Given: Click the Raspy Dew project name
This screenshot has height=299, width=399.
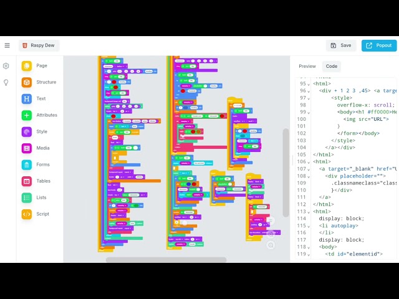Looking at the screenshot, I should click(39, 45).
